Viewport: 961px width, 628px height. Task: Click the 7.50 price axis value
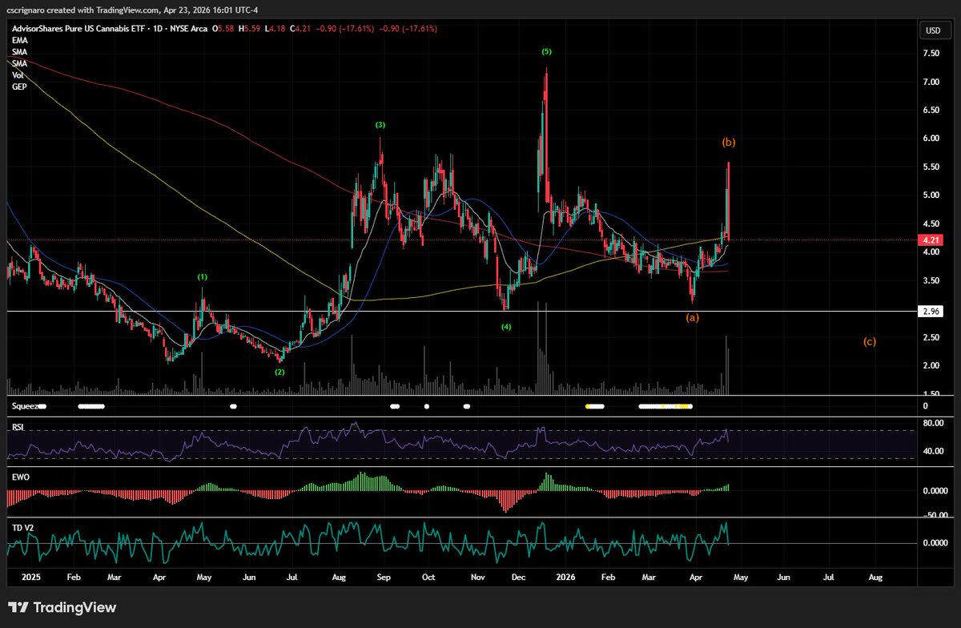tap(931, 53)
